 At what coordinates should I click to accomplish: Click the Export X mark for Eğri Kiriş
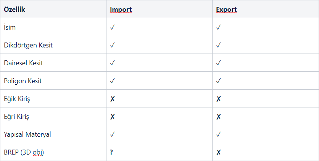click(x=219, y=117)
